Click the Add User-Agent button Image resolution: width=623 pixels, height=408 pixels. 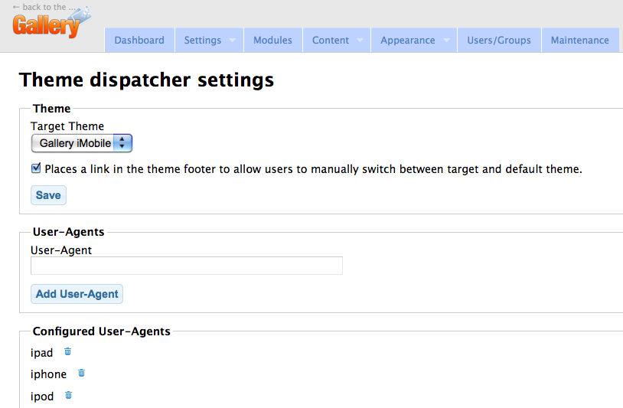77,294
